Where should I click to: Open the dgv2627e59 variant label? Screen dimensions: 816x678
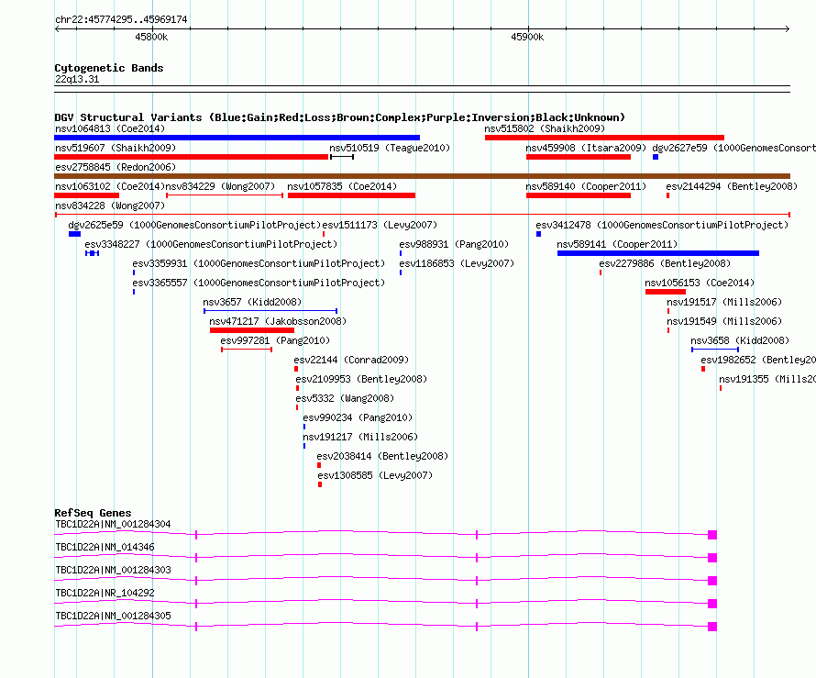click(x=733, y=148)
